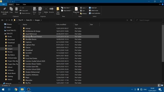Open recent locations dropdown arrow

coord(9,20)
